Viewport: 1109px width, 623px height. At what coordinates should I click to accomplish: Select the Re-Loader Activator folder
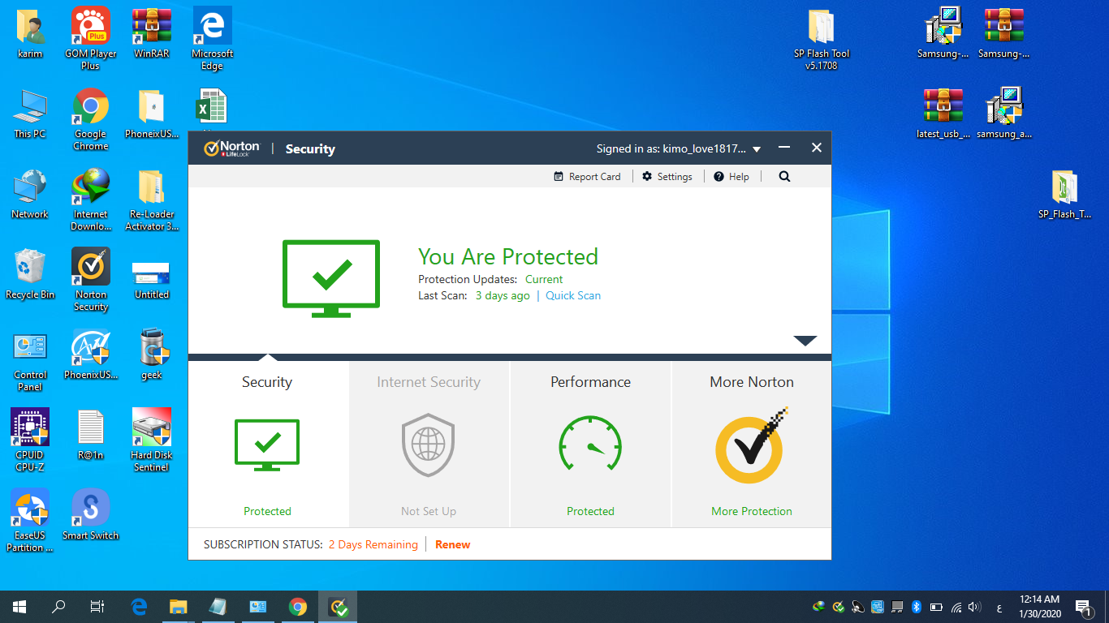click(152, 200)
